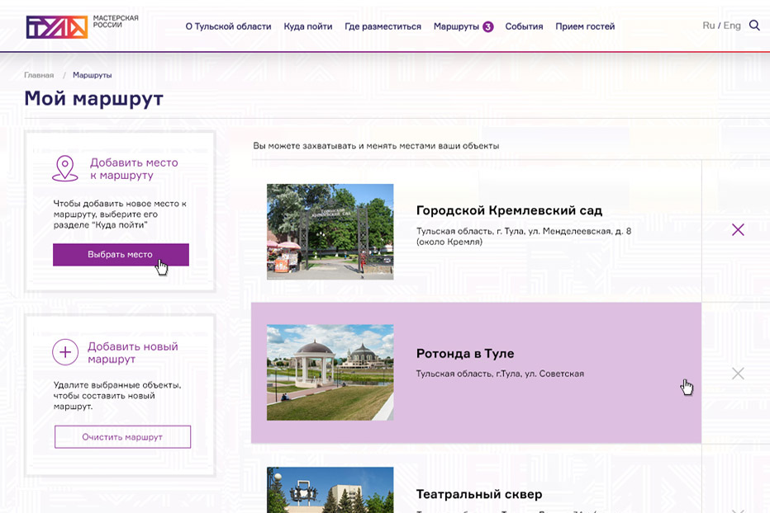The width and height of the screenshot is (770, 513).
Task: Click the Добавить место к маршруту heading
Action: pos(134,169)
